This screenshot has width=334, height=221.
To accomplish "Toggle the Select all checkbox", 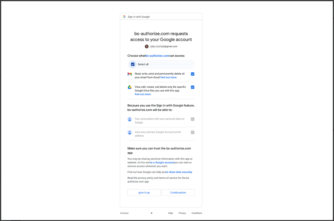I will coord(133,64).
